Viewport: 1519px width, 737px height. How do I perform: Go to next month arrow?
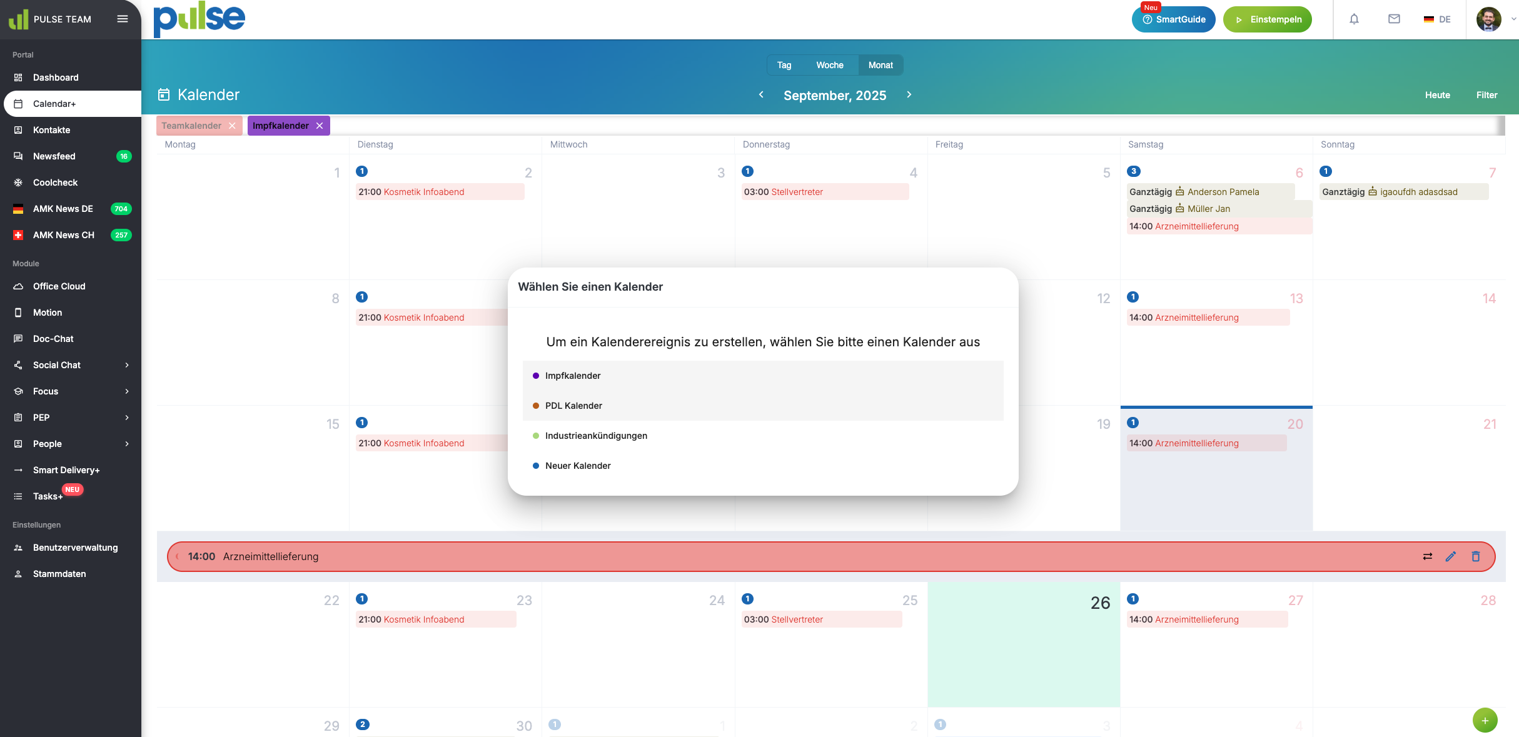click(909, 94)
